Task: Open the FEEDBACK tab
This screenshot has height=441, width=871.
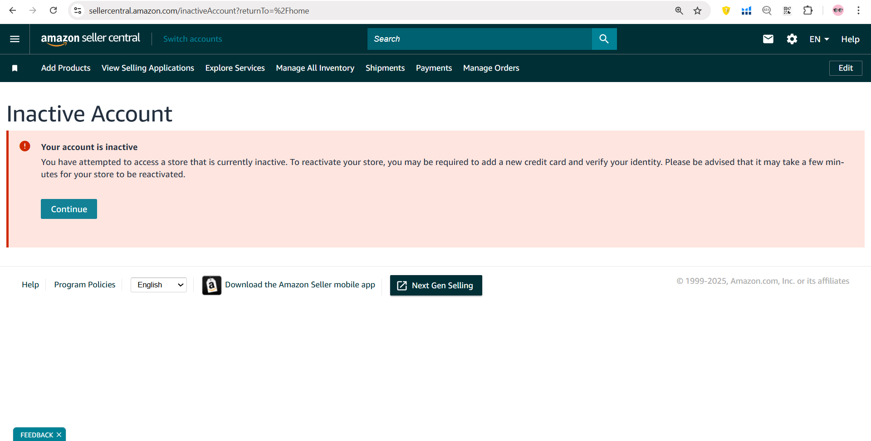Action: click(37, 435)
